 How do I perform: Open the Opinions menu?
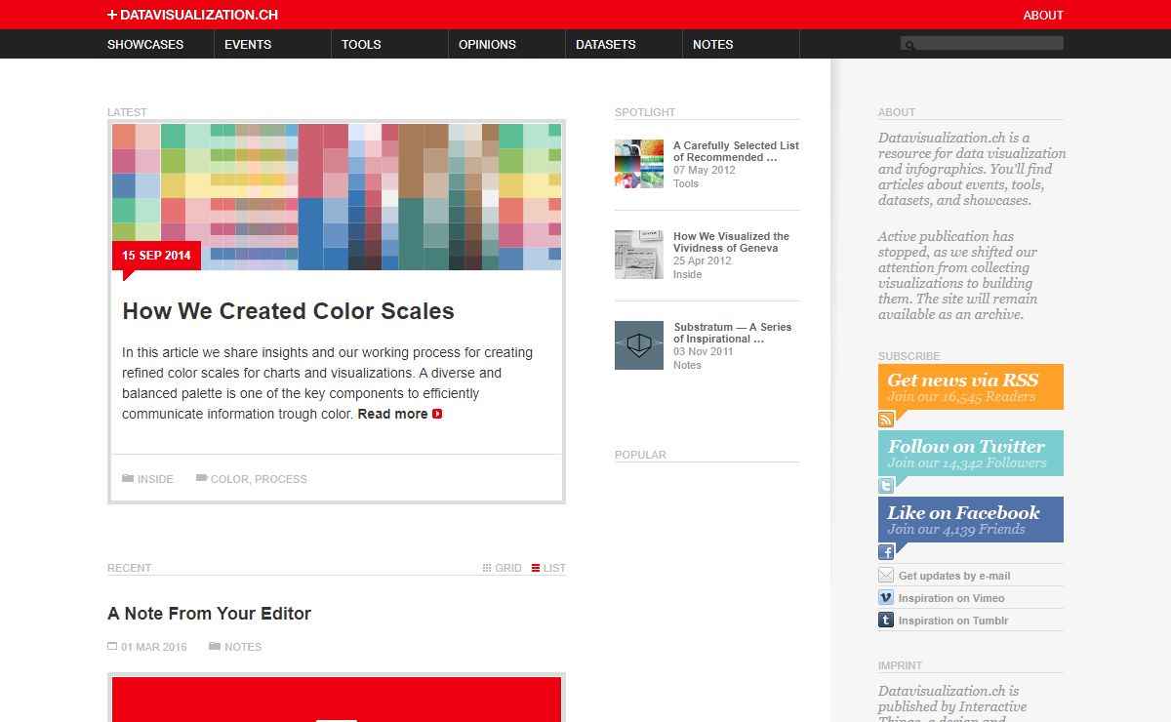click(x=487, y=44)
